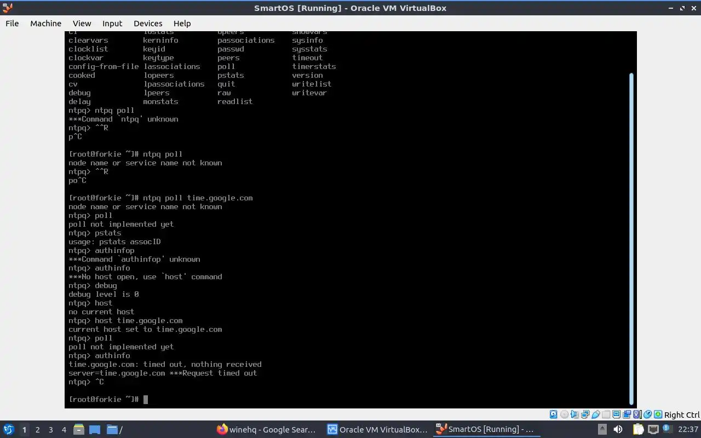Open the Help menu
Screen dimensions: 701x438
(x=182, y=23)
